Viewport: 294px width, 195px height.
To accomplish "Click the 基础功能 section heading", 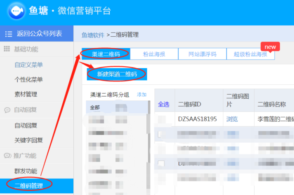I will coord(26,49).
